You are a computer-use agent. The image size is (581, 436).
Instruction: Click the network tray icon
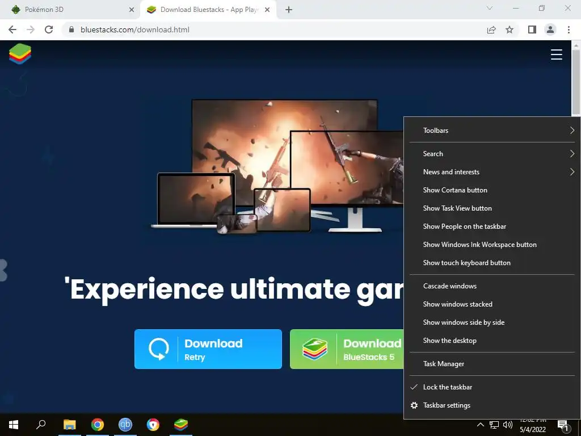tap(494, 425)
